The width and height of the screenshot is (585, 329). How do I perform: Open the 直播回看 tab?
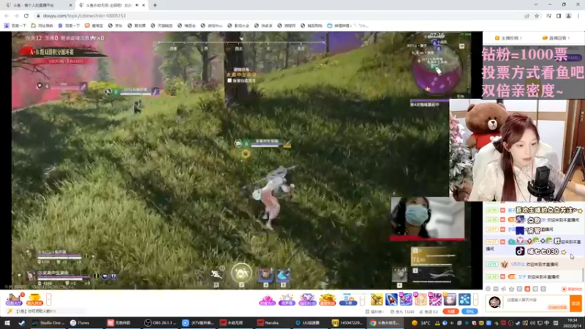coord(556,38)
